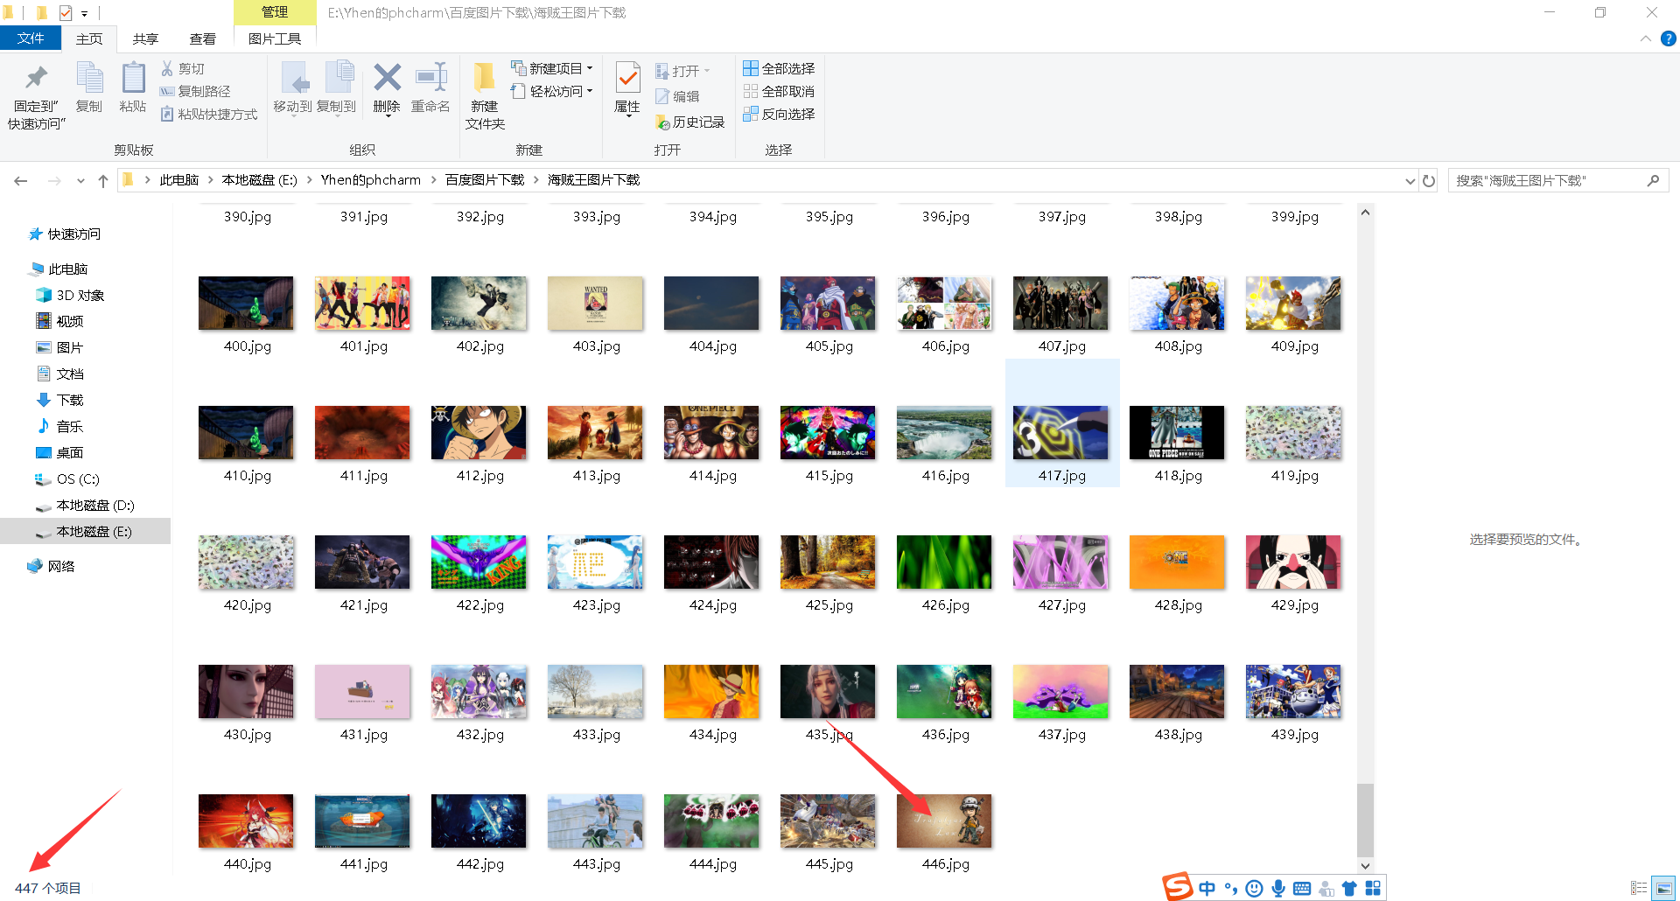The image size is (1680, 901).
Task: Open Quick Access Toolbar customize arrow
Action: 84,13
